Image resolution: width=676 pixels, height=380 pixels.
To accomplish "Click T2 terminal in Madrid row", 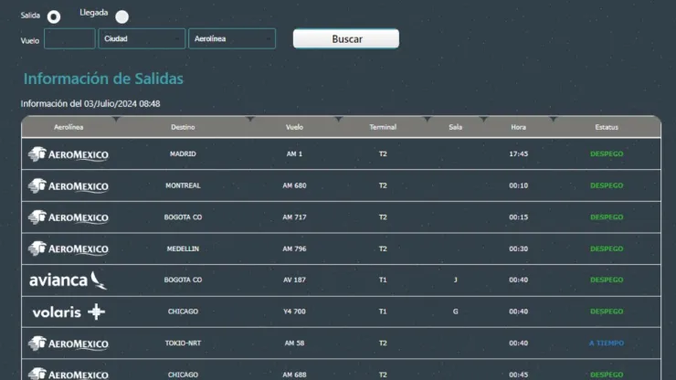I will pos(383,154).
